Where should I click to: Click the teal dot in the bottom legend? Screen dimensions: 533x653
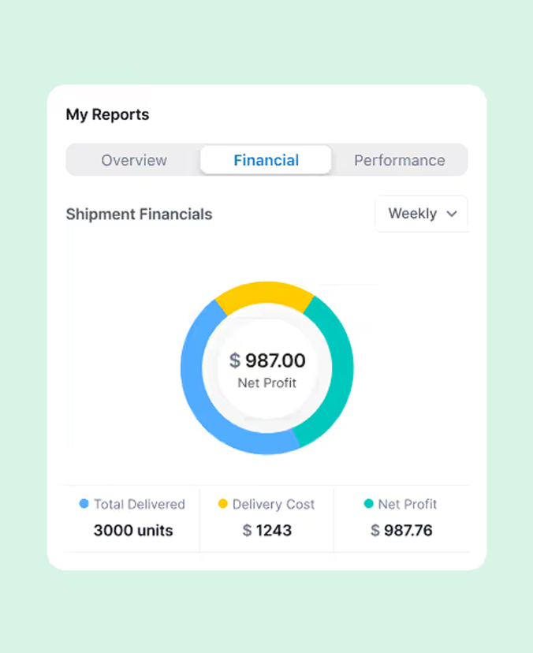pos(368,504)
